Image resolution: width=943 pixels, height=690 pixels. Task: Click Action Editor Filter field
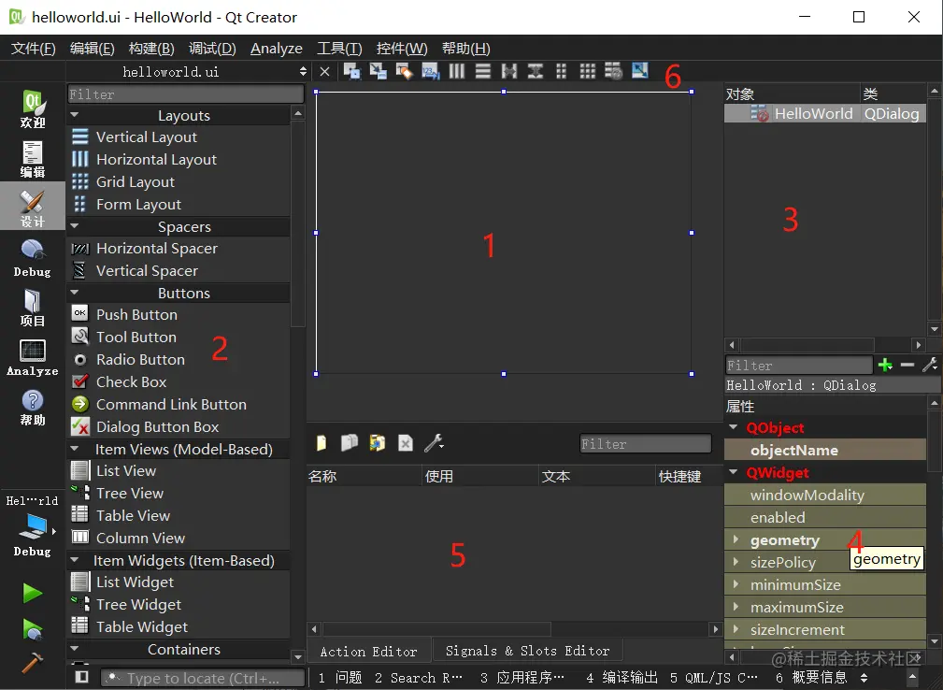645,443
